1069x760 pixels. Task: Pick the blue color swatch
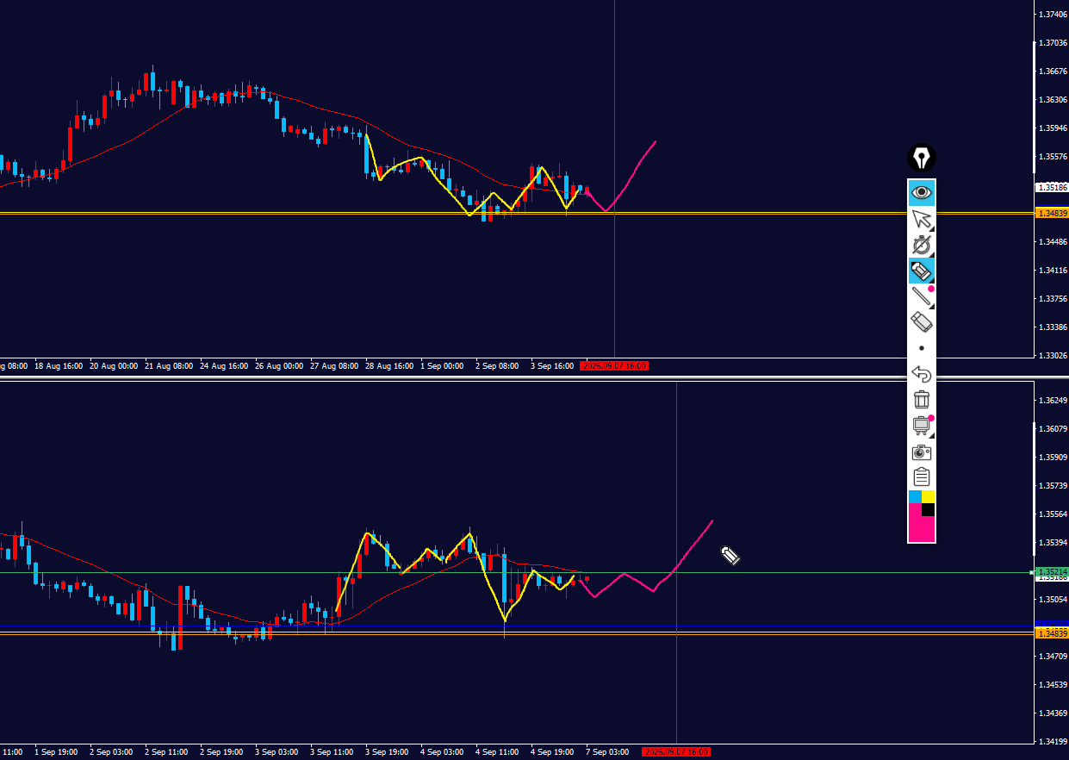pos(916,497)
